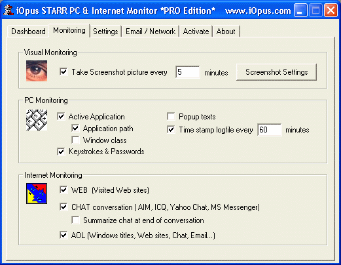Toggle Keystrokes & Passwords monitoring

pyautogui.click(x=61, y=152)
